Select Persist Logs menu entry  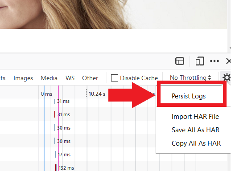tap(189, 96)
